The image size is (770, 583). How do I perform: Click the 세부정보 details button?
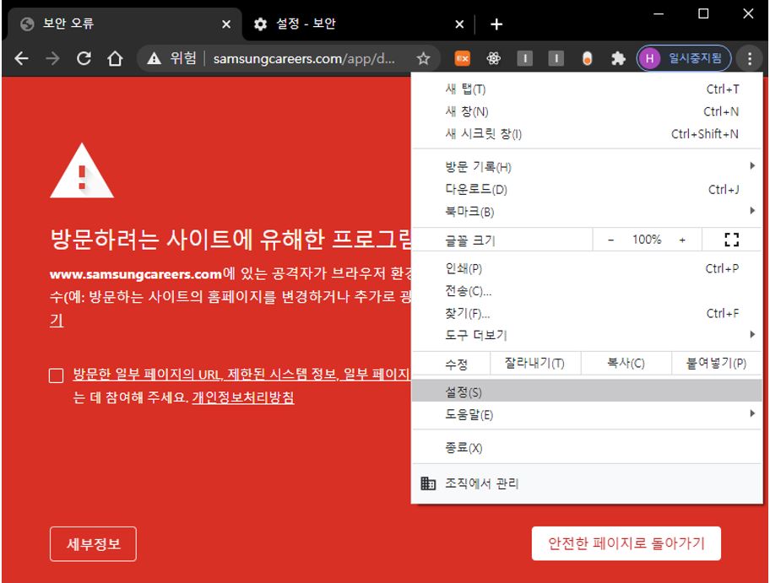tap(93, 543)
